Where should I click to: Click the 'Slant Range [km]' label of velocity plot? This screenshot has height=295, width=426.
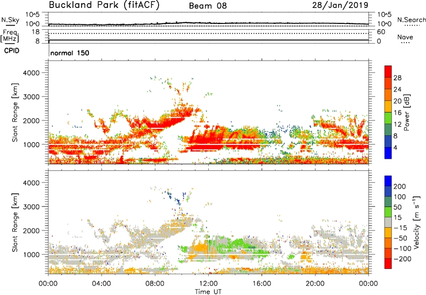(15, 223)
